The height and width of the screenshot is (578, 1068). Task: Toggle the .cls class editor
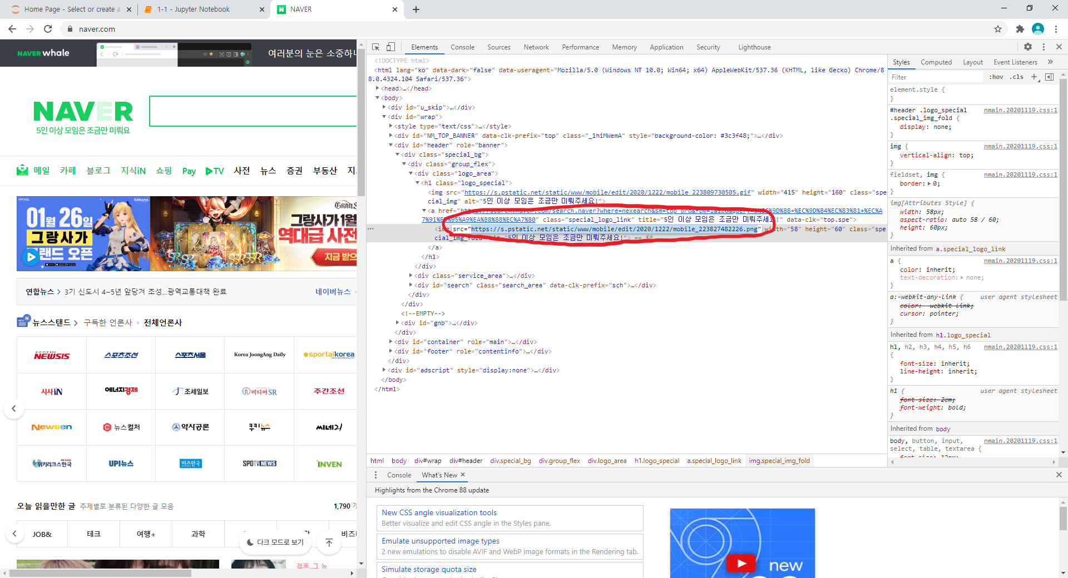tap(1017, 77)
